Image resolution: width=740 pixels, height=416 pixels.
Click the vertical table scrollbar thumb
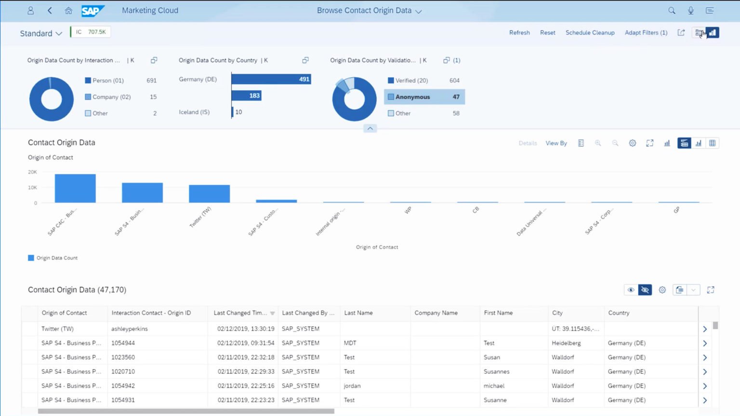point(715,325)
